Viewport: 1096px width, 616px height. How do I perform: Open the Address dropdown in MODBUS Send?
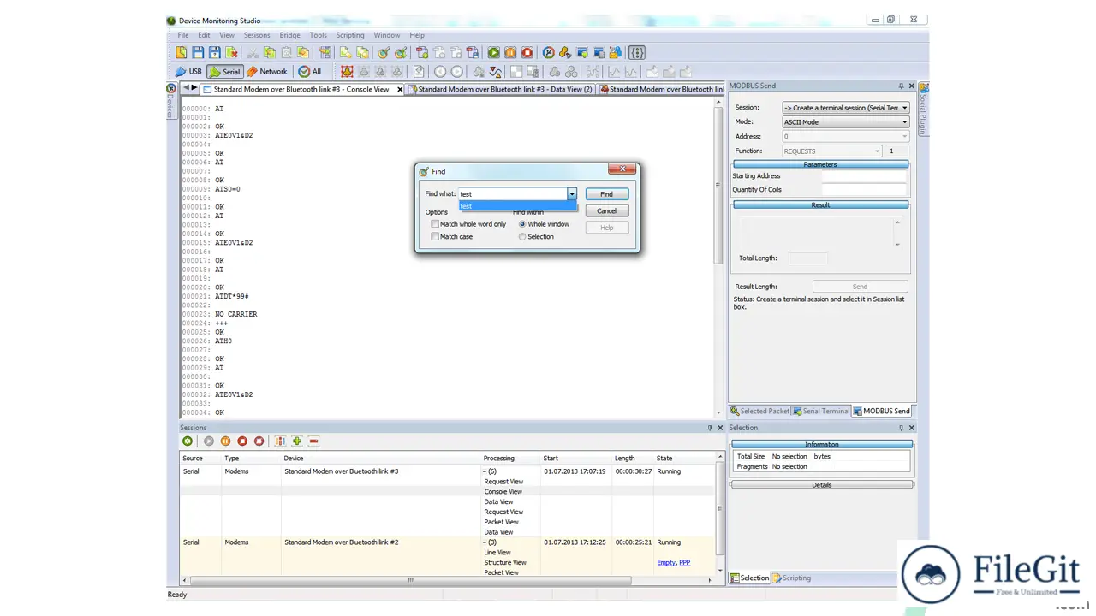pos(905,137)
